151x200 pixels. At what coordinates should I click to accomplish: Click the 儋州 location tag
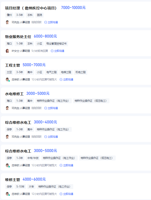coord(9,15)
